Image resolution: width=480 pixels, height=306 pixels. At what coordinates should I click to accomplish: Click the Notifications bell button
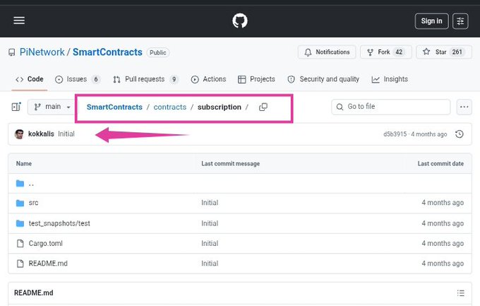[x=327, y=52]
